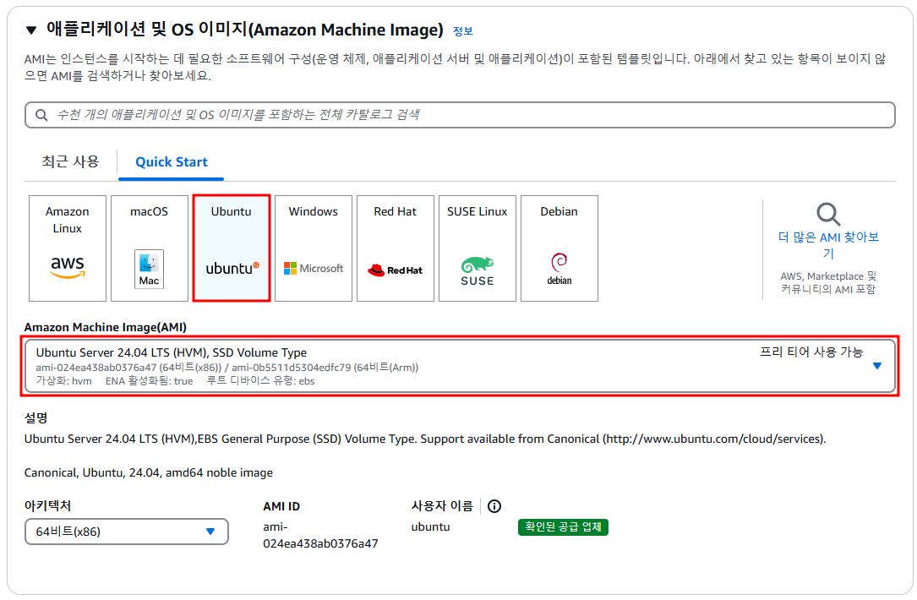
Task: Switch to the 최근 사용 tab
Action: pyautogui.click(x=70, y=161)
